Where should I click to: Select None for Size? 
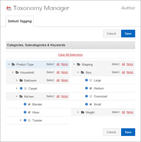coord(130,72)
